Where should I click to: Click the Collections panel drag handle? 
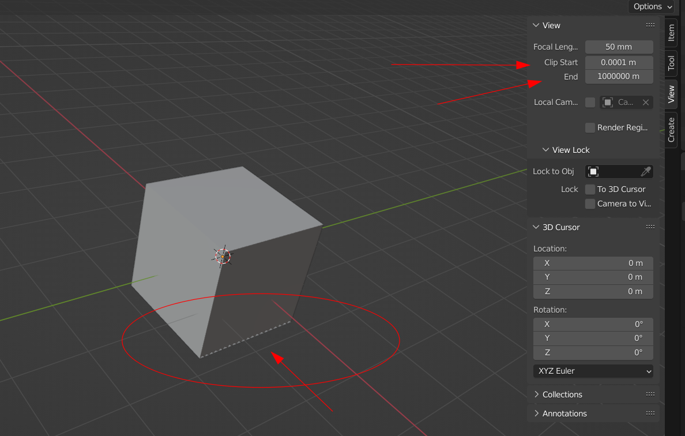(650, 394)
